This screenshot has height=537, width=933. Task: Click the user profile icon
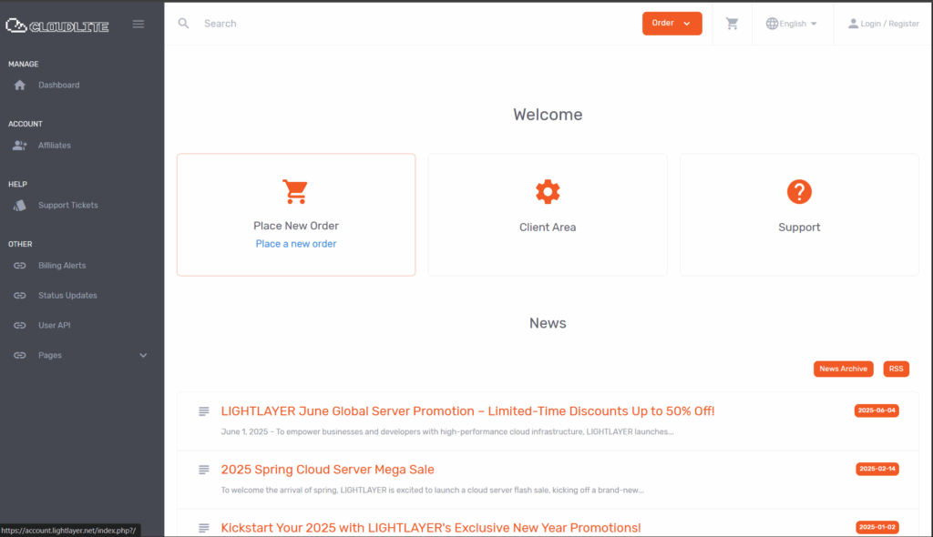[x=853, y=23]
